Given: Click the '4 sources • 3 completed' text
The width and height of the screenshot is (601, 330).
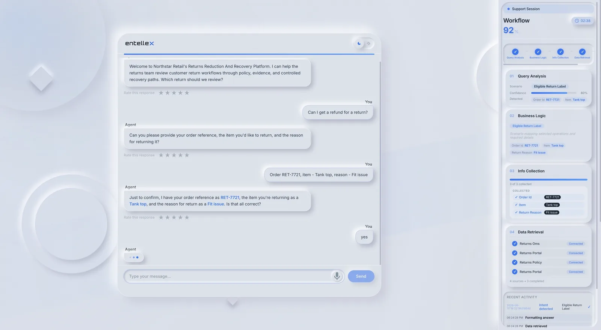Looking at the screenshot, I should pos(527,281).
